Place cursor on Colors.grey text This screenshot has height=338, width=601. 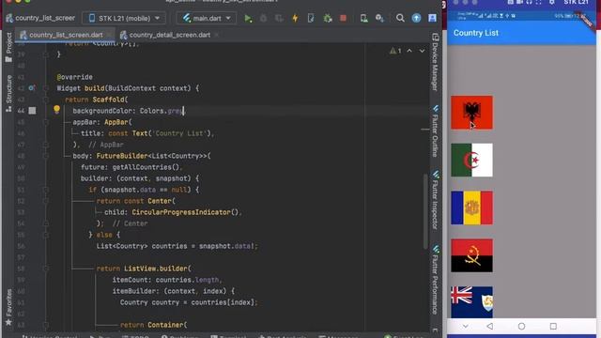coord(162,111)
